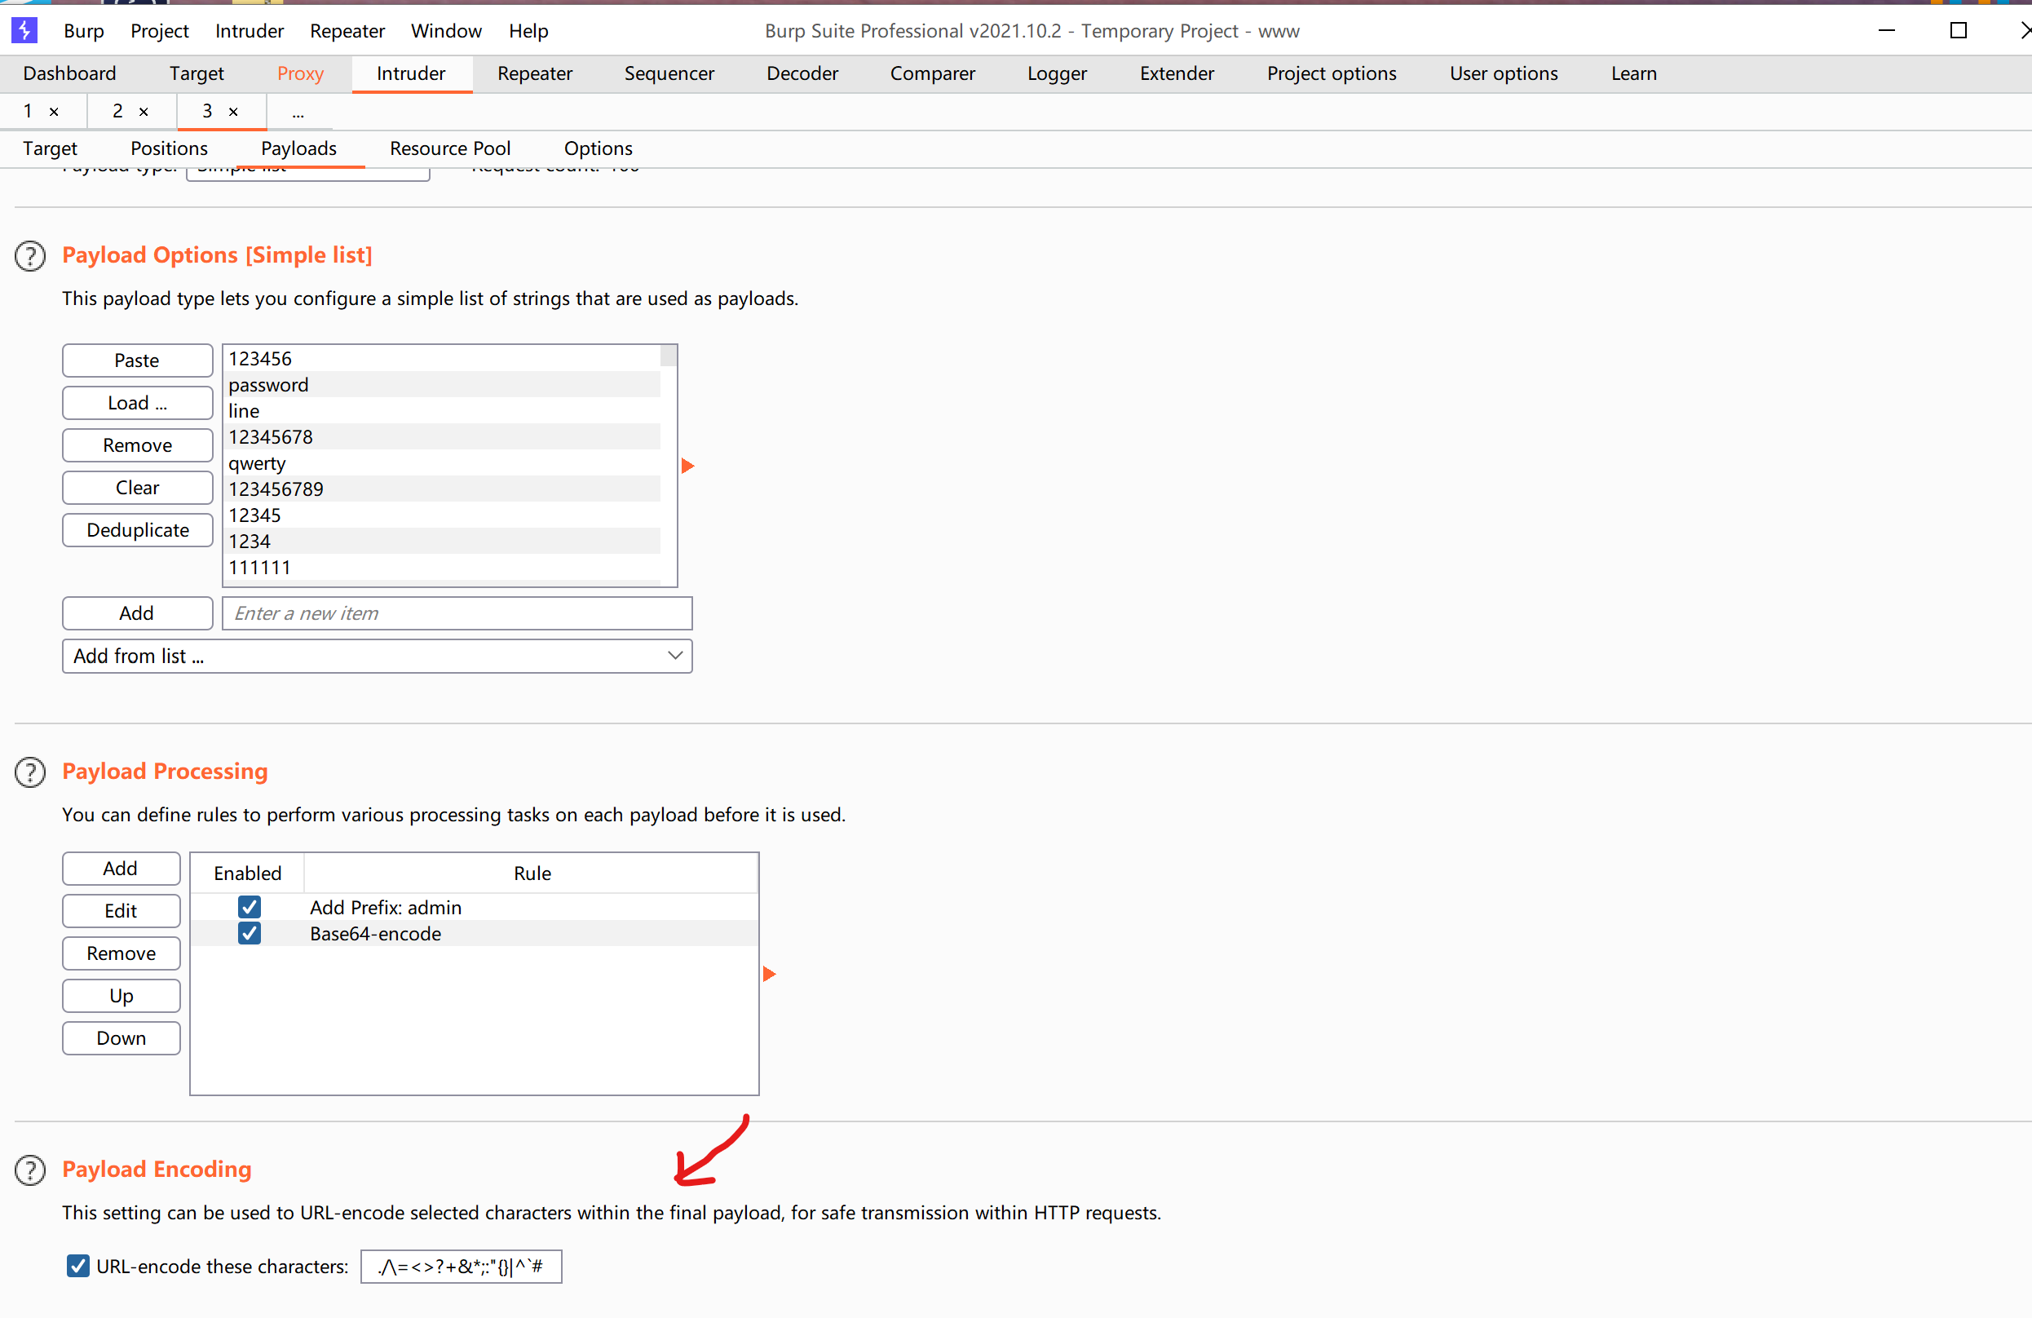The image size is (2032, 1318).
Task: Close Intruder attack tab 1
Action: (x=54, y=111)
